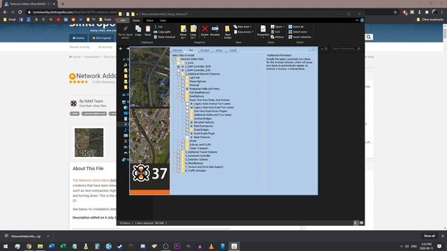Click the Paste icon in Explorer ribbon
Screen dimensions: 447x251
pyautogui.click(x=147, y=29)
